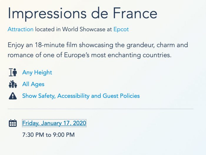Image resolution: width=206 pixels, height=155 pixels.
Task: Click the All Ages link
Action: 33,84
